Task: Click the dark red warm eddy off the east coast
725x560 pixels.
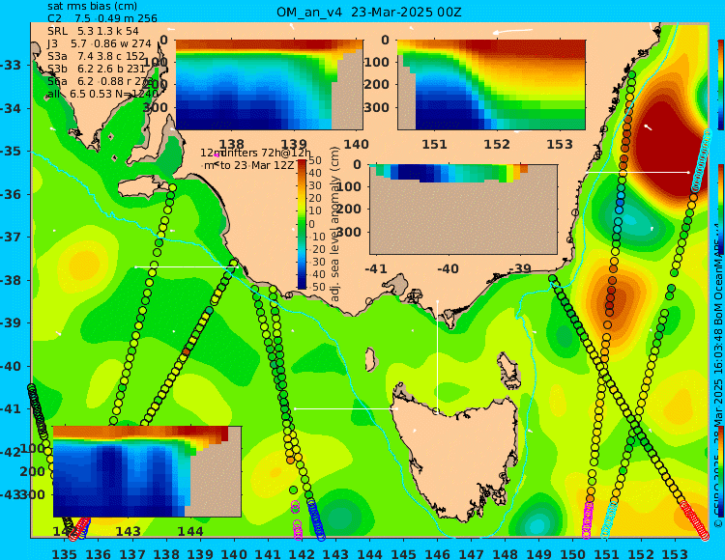Action: (x=666, y=148)
